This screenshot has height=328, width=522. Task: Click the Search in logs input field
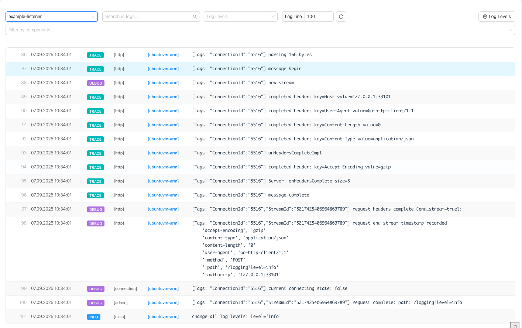(x=146, y=16)
